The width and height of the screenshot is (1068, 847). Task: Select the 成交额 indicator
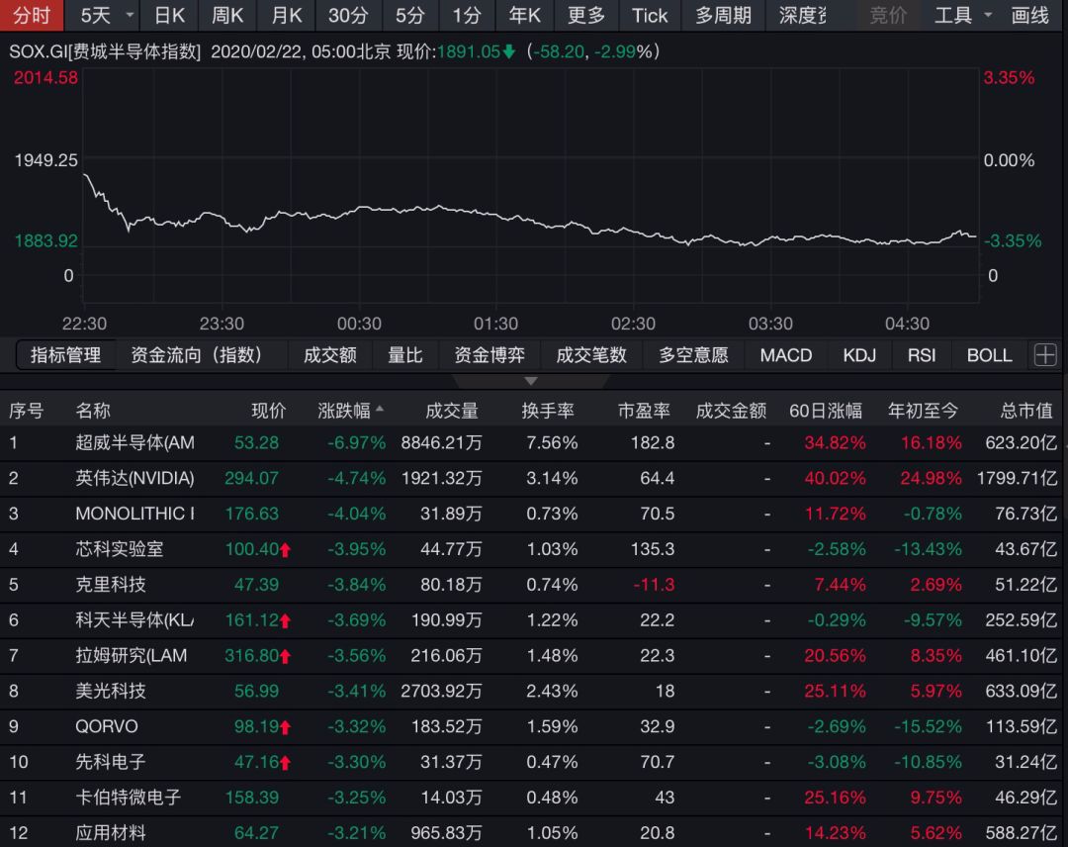point(329,355)
